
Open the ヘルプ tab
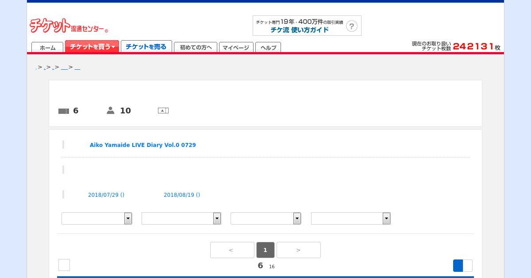pos(268,47)
